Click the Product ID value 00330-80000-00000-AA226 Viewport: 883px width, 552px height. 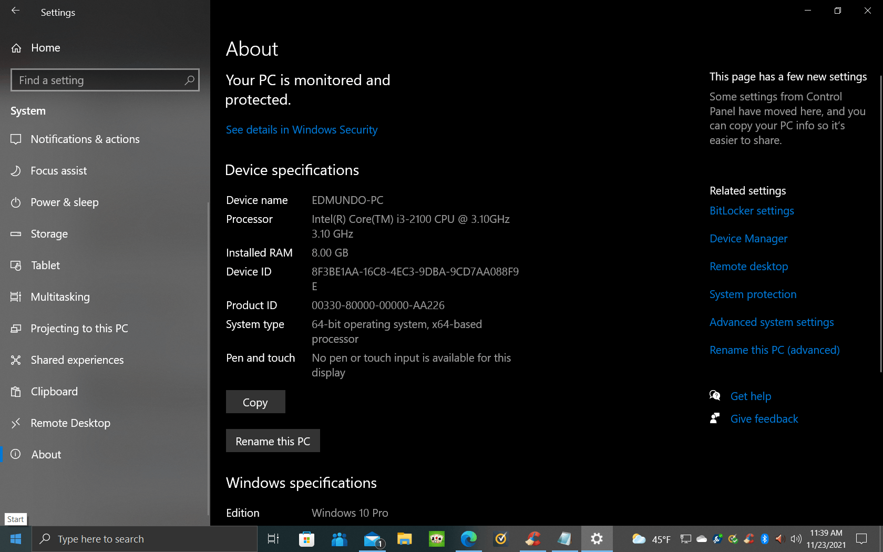(378, 305)
